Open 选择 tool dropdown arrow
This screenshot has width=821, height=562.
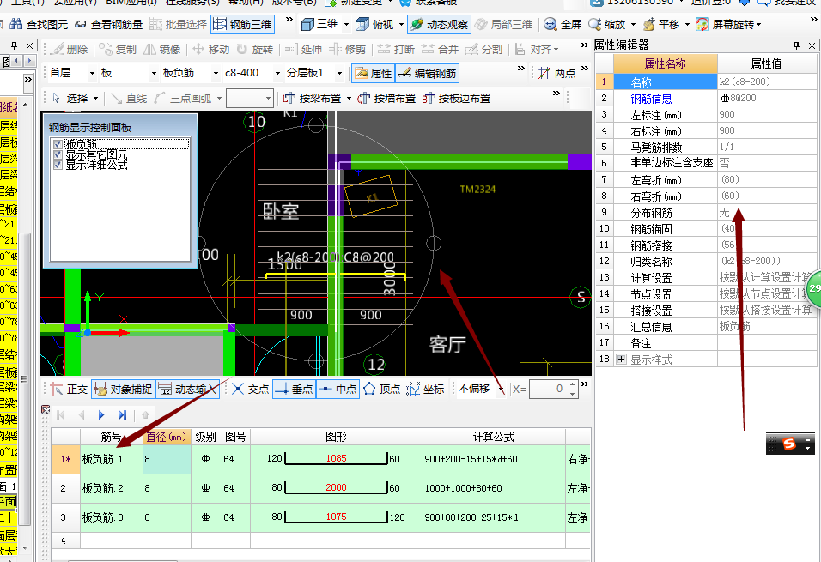tap(95, 99)
